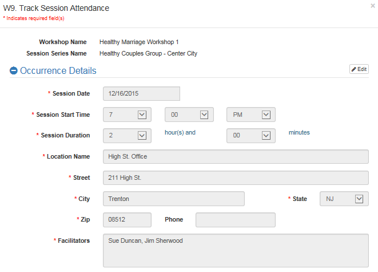This screenshot has height=272, width=378.
Task: Click the Session Date field
Action: [141, 93]
